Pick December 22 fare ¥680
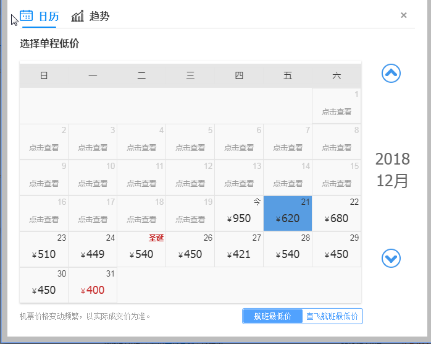 click(x=337, y=213)
